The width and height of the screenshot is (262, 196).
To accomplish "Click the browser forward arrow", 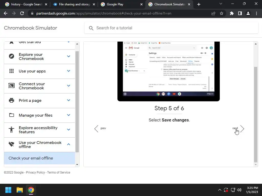I will (x=14, y=13).
